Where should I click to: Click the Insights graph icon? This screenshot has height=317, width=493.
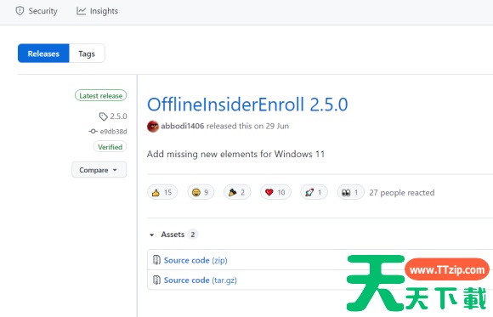(x=81, y=11)
